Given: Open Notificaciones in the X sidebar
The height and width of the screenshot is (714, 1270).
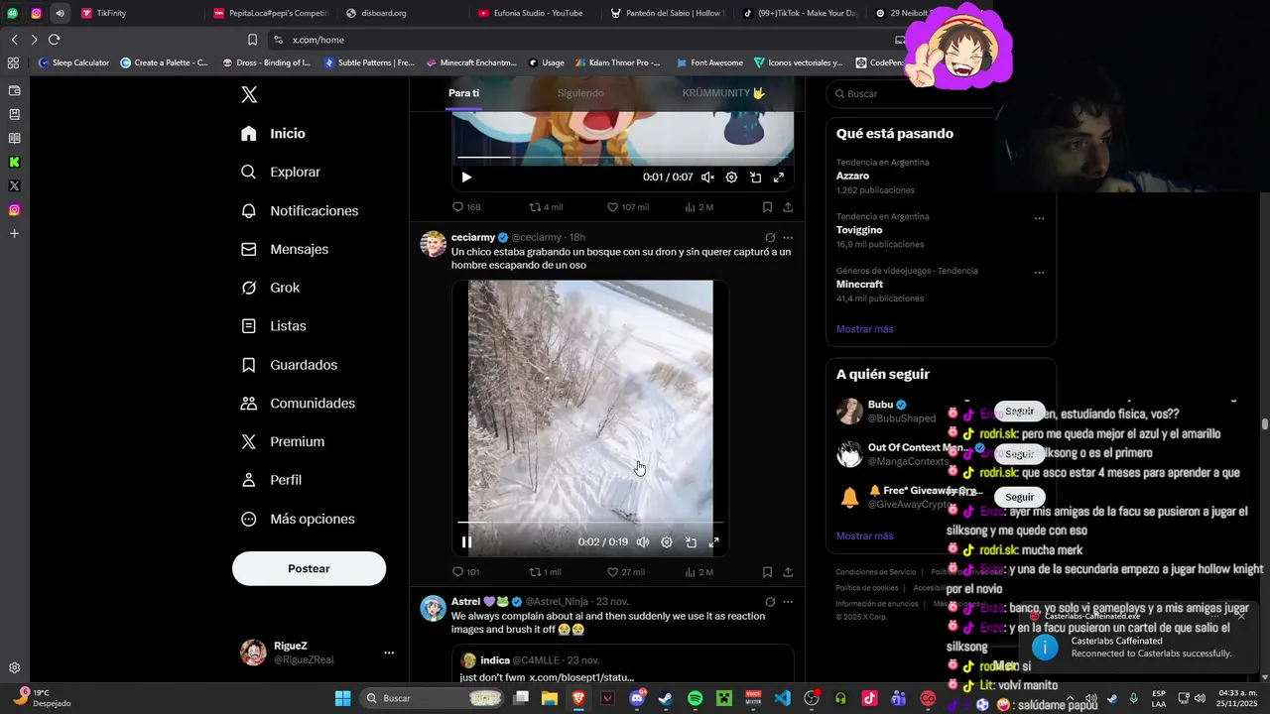Looking at the screenshot, I should (300, 211).
